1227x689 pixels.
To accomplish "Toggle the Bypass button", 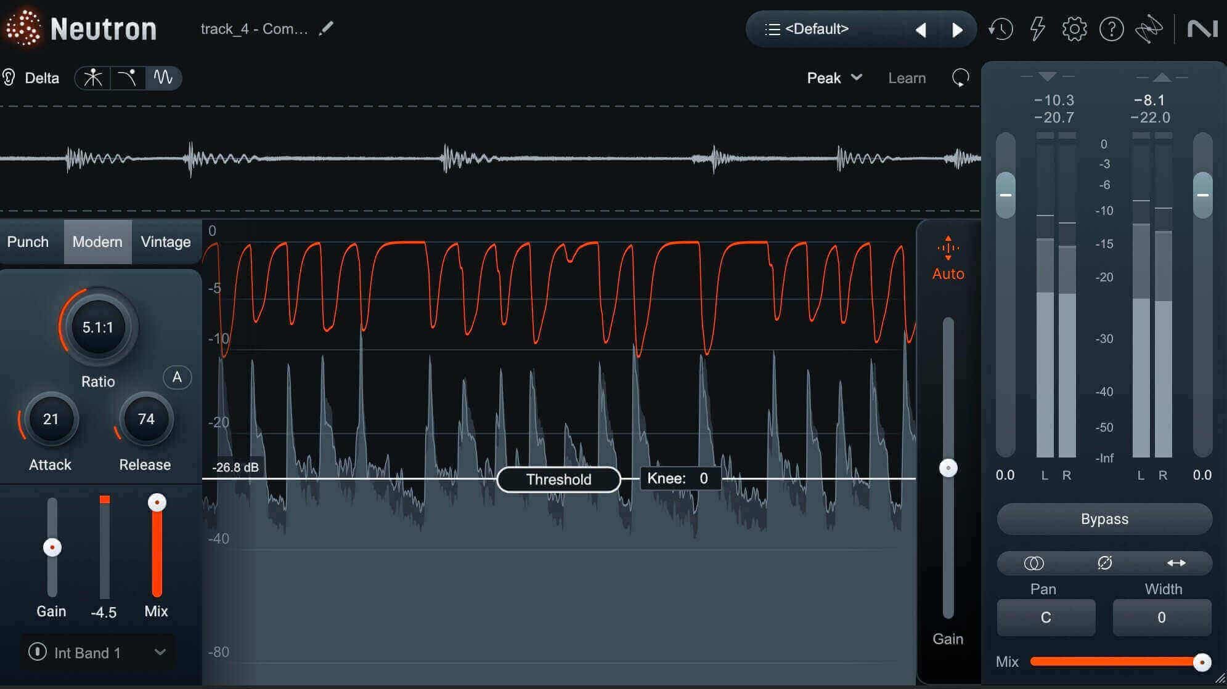I will (1104, 519).
